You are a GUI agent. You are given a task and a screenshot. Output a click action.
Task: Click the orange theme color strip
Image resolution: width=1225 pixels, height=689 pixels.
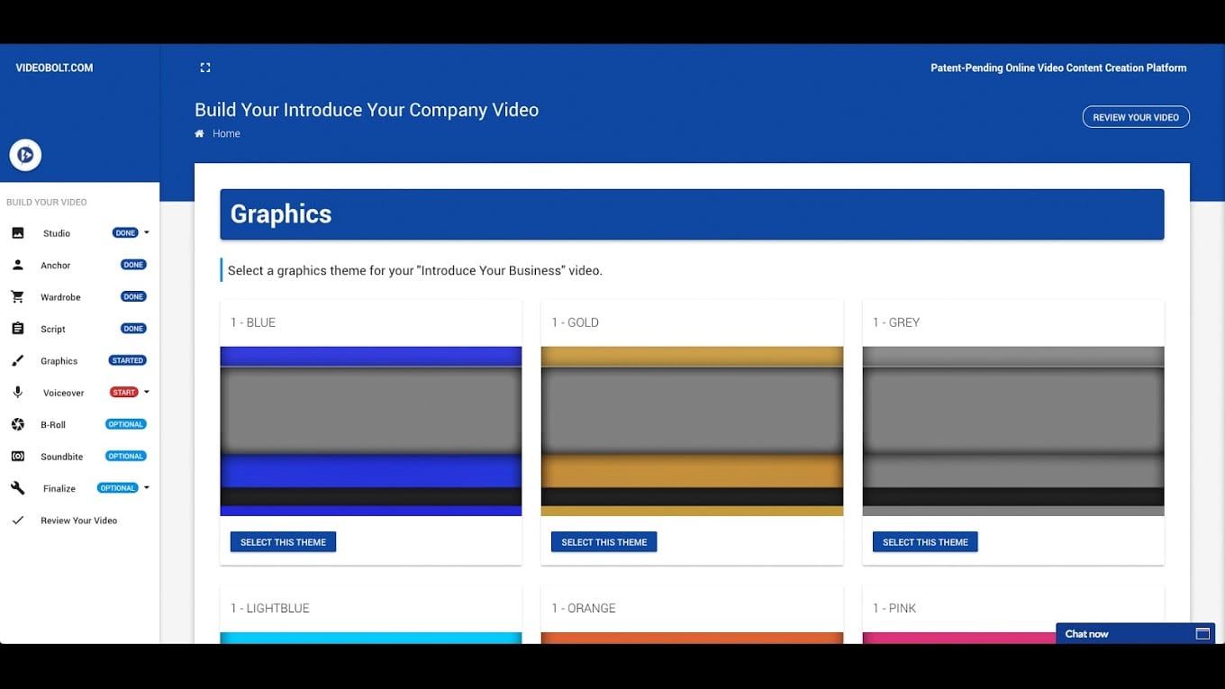(x=692, y=638)
